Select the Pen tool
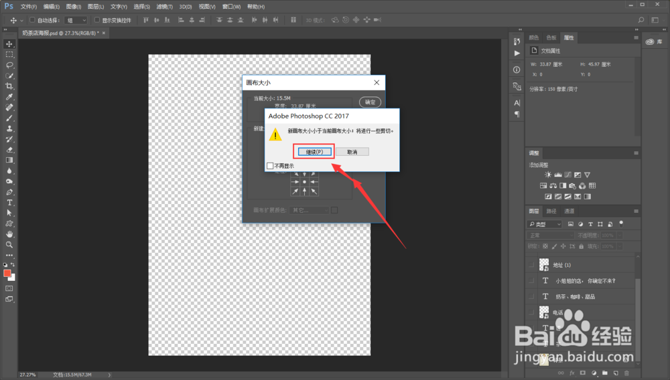670x380 pixels. pyautogui.click(x=9, y=192)
